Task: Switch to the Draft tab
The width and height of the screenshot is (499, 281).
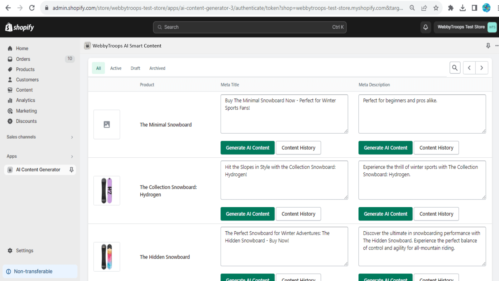Action: pyautogui.click(x=135, y=68)
